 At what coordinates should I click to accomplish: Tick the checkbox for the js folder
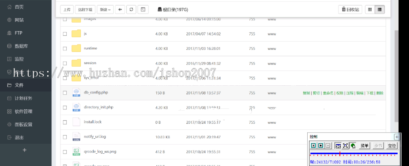tap(65, 34)
